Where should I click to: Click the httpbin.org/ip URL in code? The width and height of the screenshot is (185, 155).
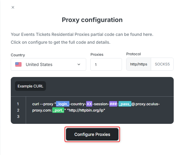pyautogui.click(x=87, y=110)
